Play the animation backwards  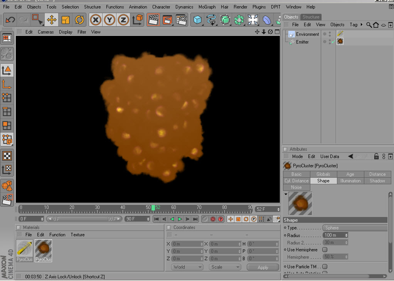pos(172,219)
